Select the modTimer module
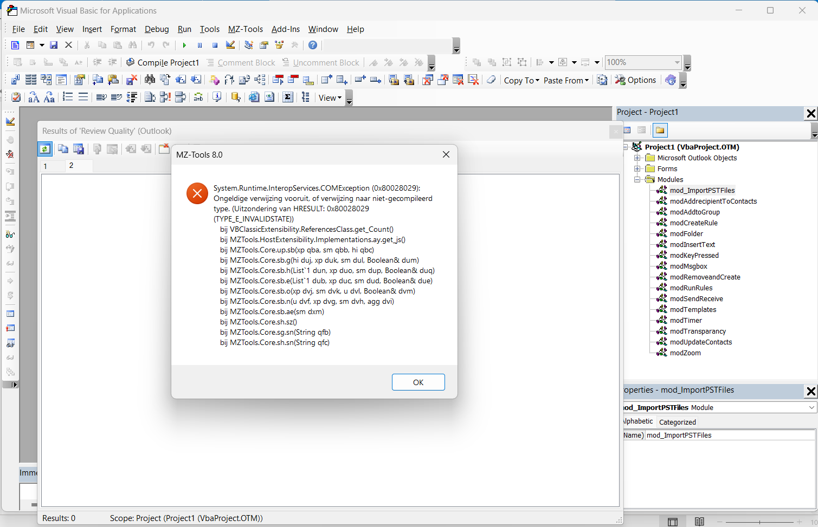 point(686,320)
